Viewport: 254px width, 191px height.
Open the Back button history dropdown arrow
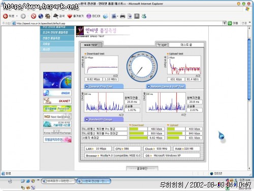tap(17, 16)
